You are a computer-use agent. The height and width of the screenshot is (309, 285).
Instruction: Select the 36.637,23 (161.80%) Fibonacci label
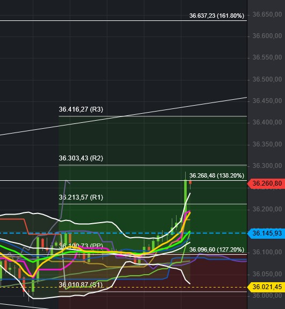pos(217,16)
